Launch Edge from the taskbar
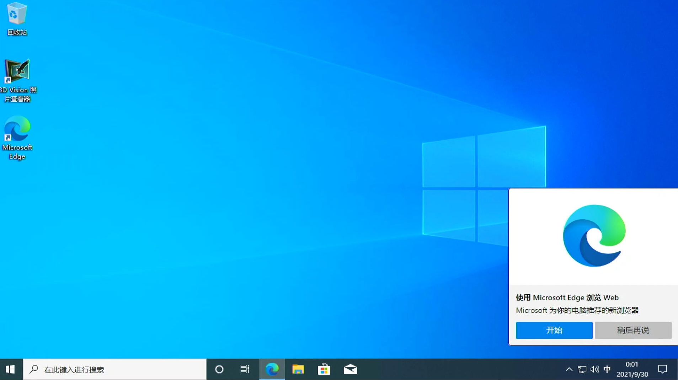The width and height of the screenshot is (678, 380). click(271, 369)
